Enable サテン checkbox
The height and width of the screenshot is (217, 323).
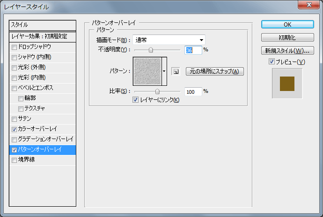pyautogui.click(x=14, y=119)
